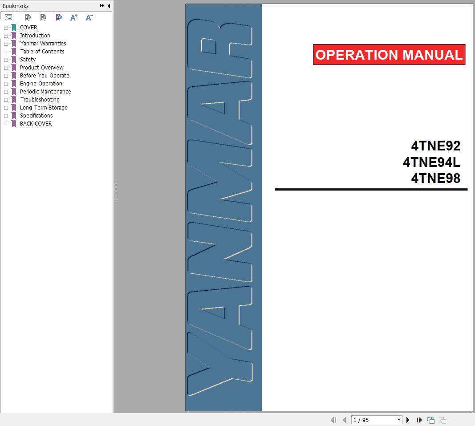Jump to the BACK COVER bookmark
The image size is (475, 426).
(36, 124)
